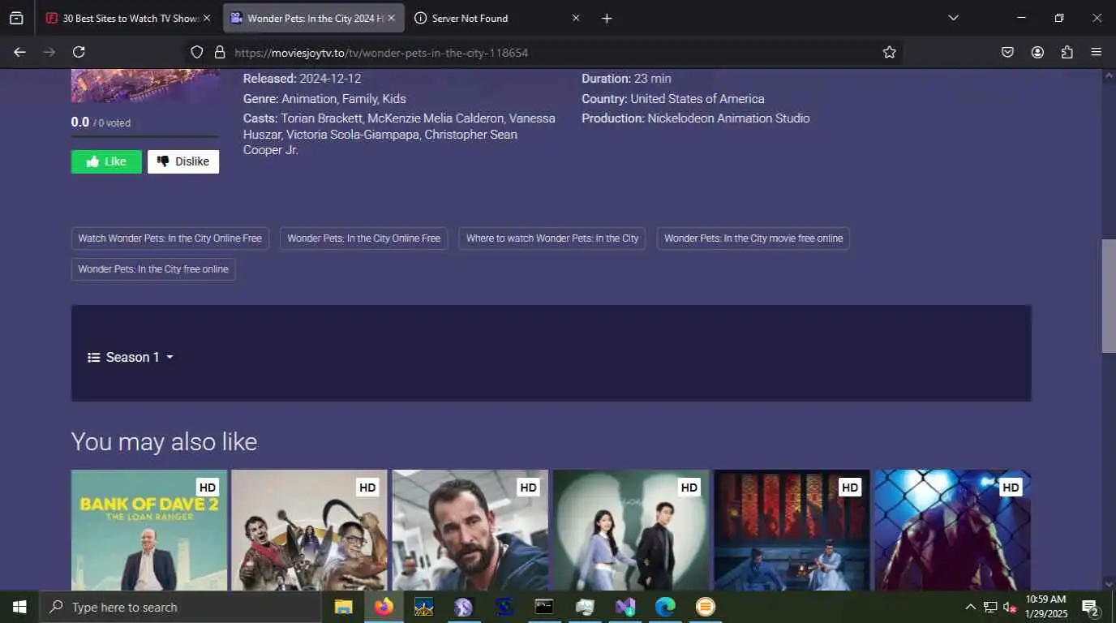Reload the current page
This screenshot has height=623, width=1116.
(x=79, y=52)
